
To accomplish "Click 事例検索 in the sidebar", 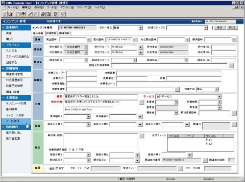I will 12,109.
